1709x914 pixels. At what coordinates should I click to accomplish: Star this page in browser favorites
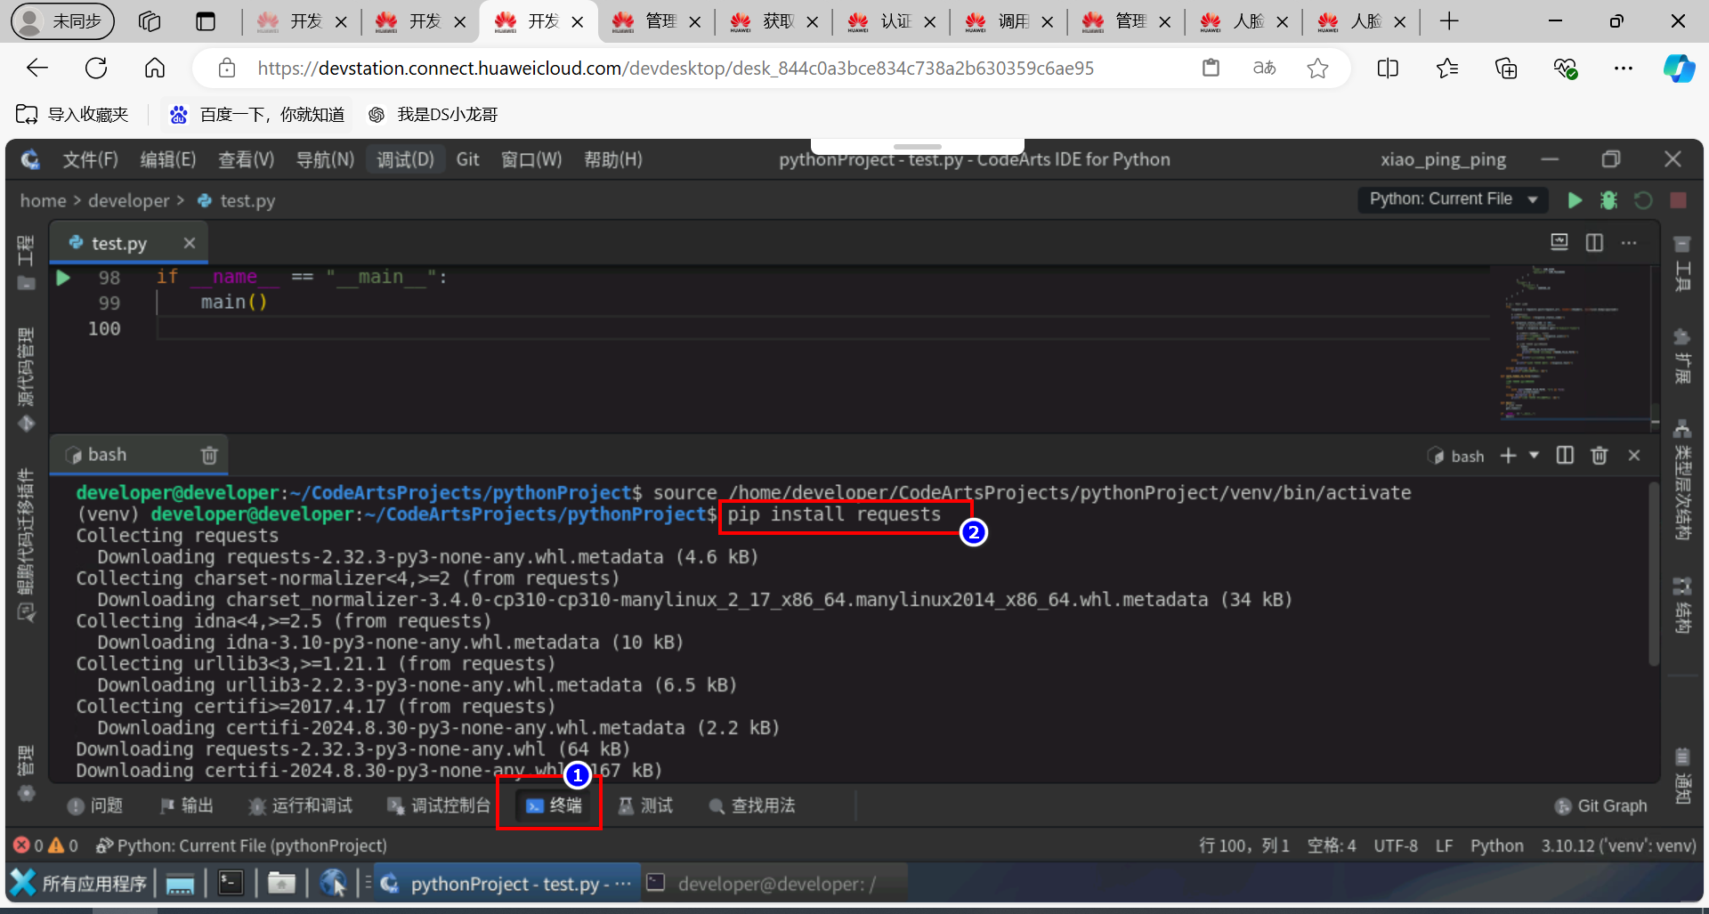pyautogui.click(x=1318, y=68)
